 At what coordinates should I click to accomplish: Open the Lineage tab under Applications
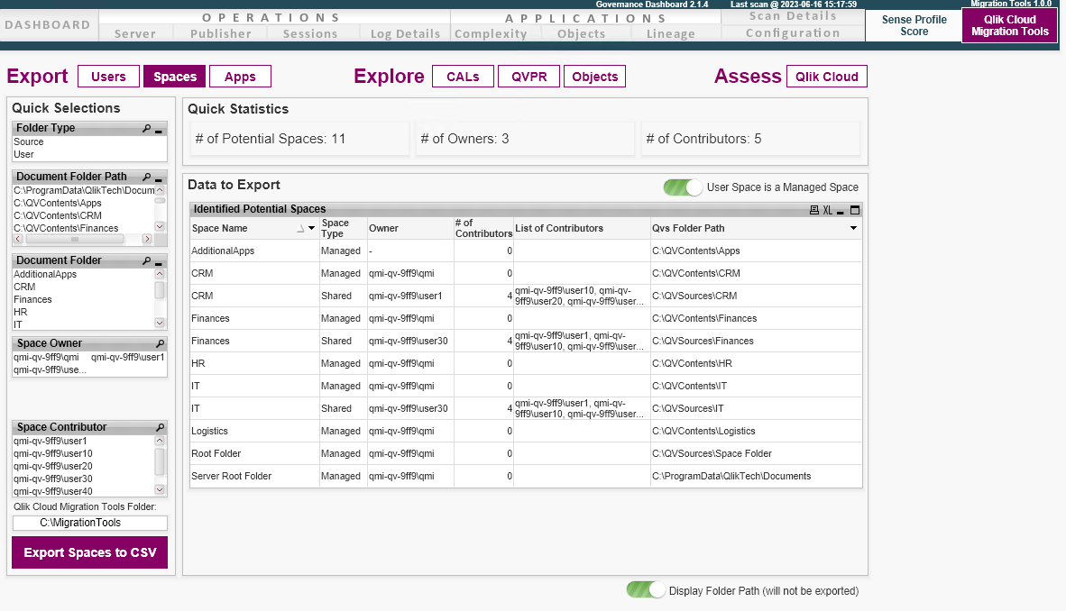[671, 33]
